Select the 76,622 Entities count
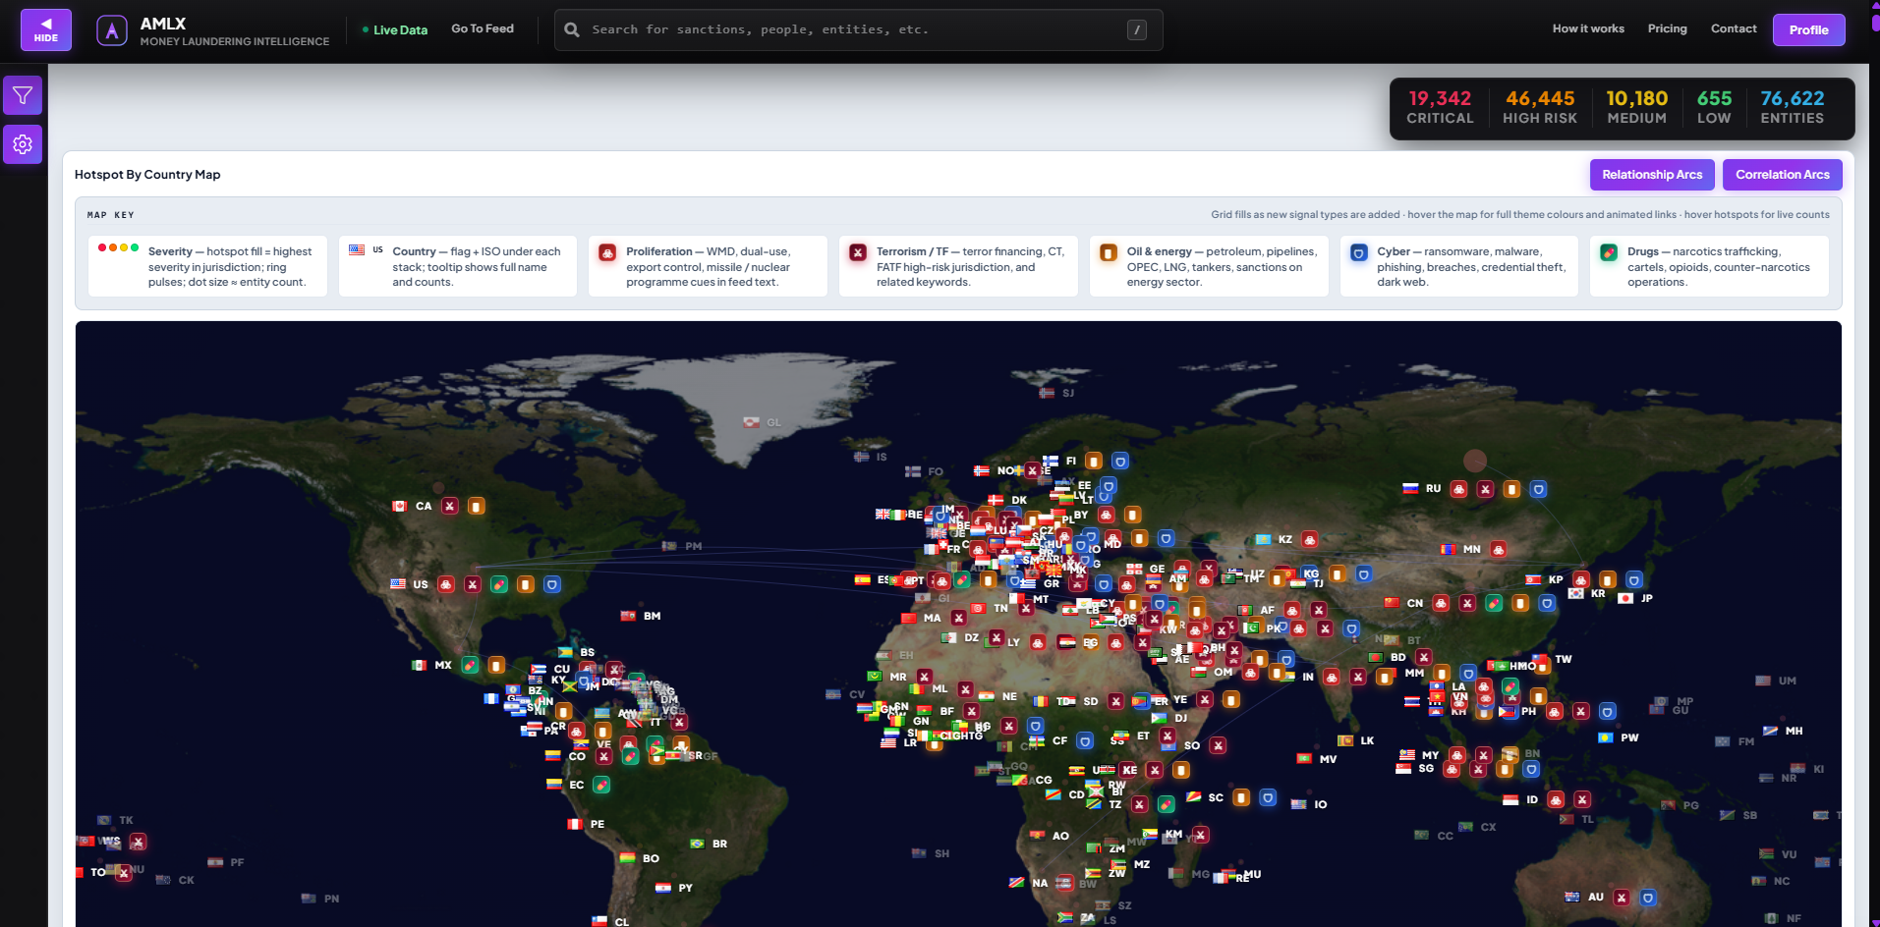The height and width of the screenshot is (927, 1880). point(1792,108)
